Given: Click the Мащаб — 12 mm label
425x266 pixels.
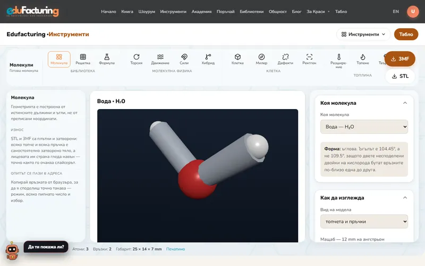Looking at the screenshot, I should pyautogui.click(x=352, y=239).
